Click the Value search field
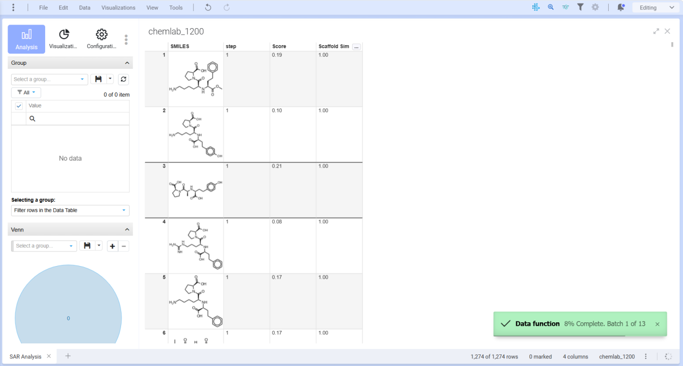Screen dimensions: 683x366 point(77,118)
